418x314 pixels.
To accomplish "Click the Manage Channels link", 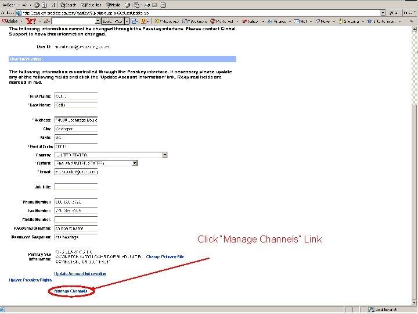I will [x=71, y=291].
